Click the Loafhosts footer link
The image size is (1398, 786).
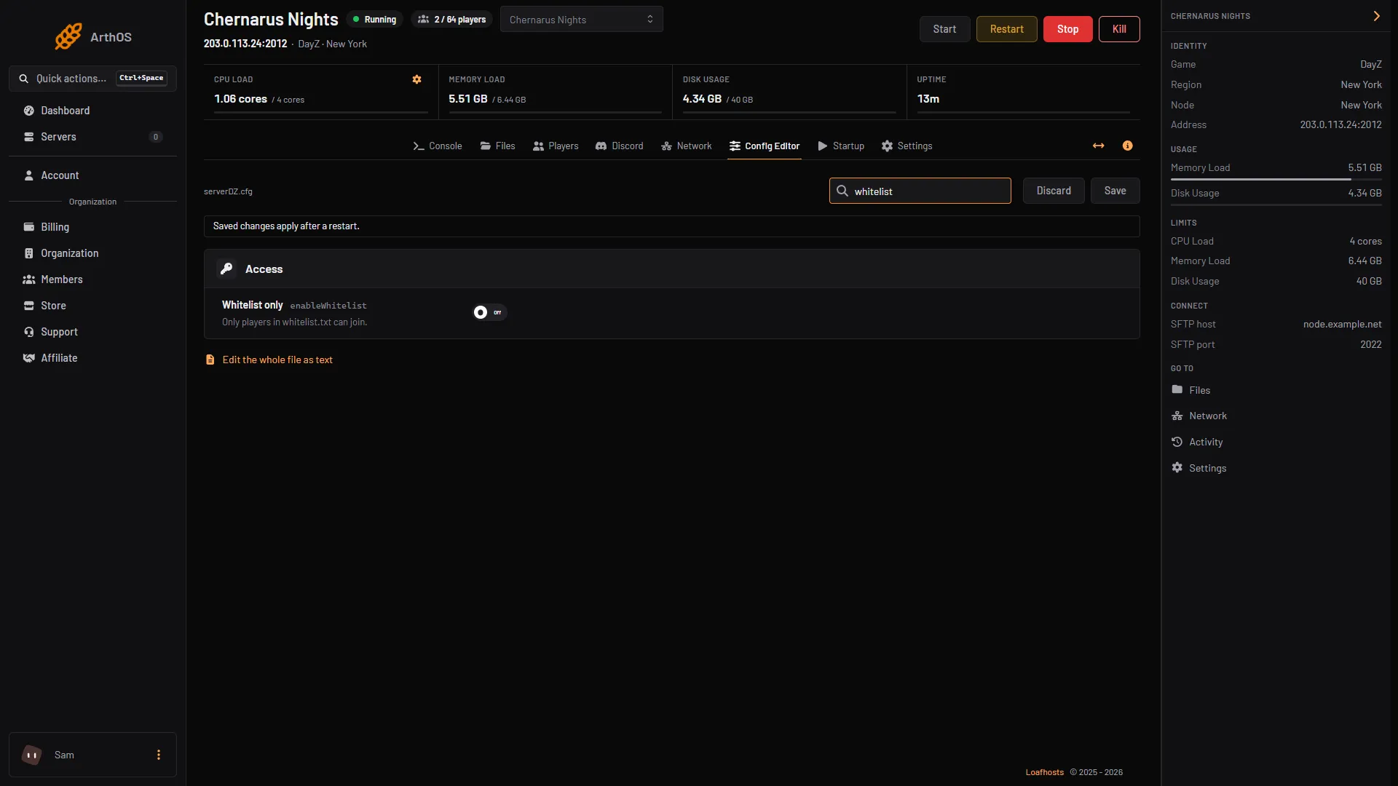tap(1044, 772)
